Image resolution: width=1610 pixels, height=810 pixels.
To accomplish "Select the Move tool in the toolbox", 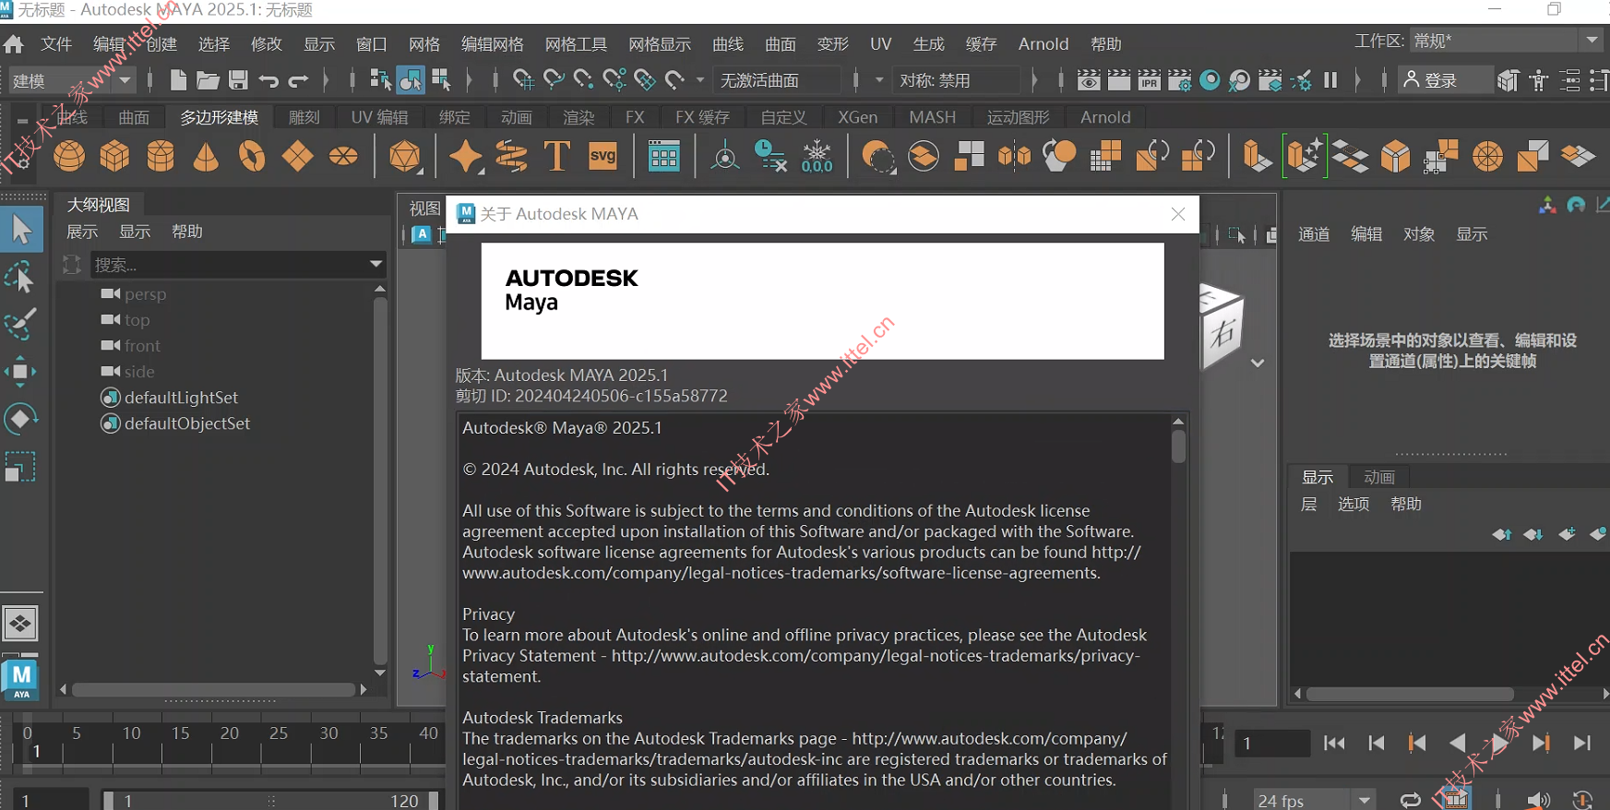I will [x=20, y=372].
